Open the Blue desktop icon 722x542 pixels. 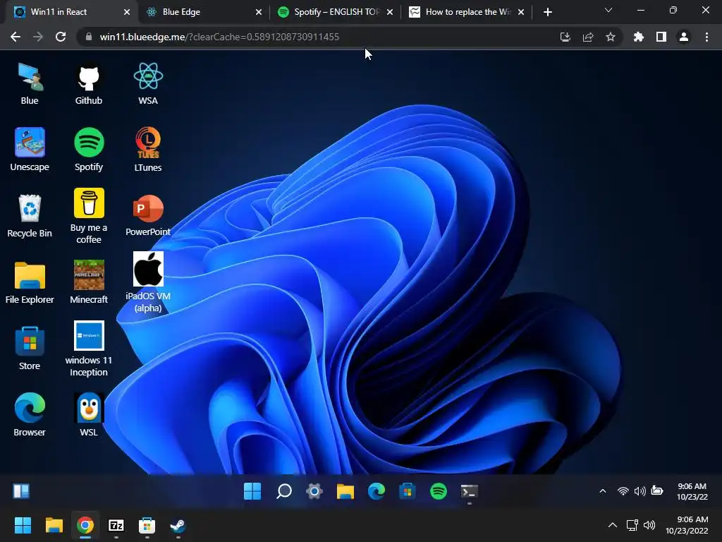[x=30, y=84]
